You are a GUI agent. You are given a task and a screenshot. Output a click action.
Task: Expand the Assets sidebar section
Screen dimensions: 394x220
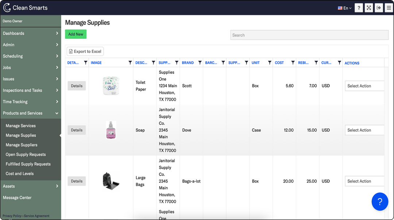pos(31,186)
